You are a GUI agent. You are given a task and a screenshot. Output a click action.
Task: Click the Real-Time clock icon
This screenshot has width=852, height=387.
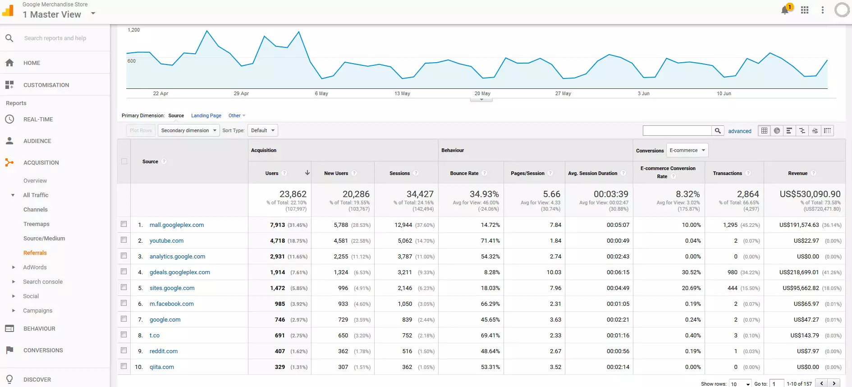(x=9, y=119)
